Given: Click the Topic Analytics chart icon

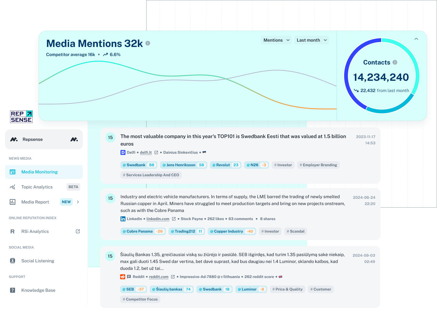Looking at the screenshot, I should (x=13, y=187).
